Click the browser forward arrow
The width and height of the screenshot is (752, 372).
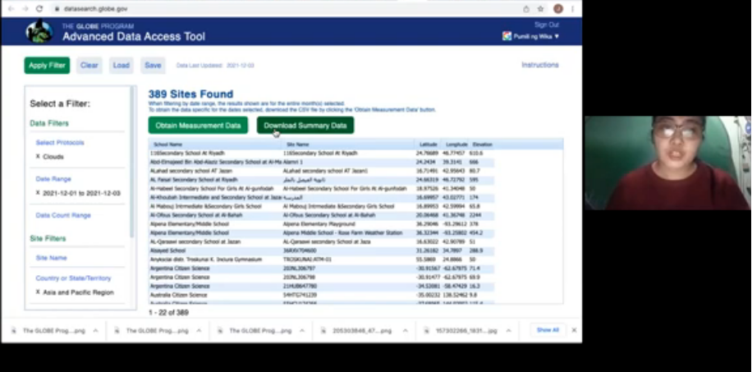[25, 9]
